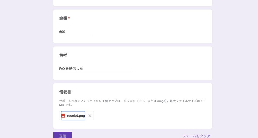Click the フォームをクリア link
This screenshot has height=138, width=258.
pos(196,136)
